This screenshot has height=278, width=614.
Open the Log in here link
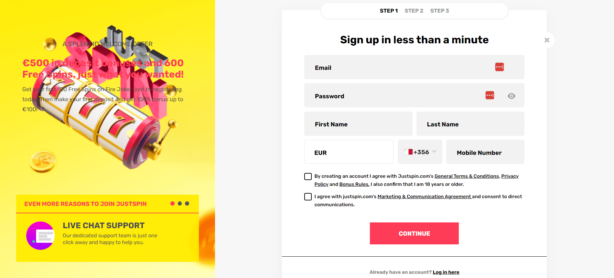[446, 272]
